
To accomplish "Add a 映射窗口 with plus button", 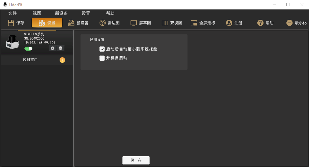I will coord(62,60).
